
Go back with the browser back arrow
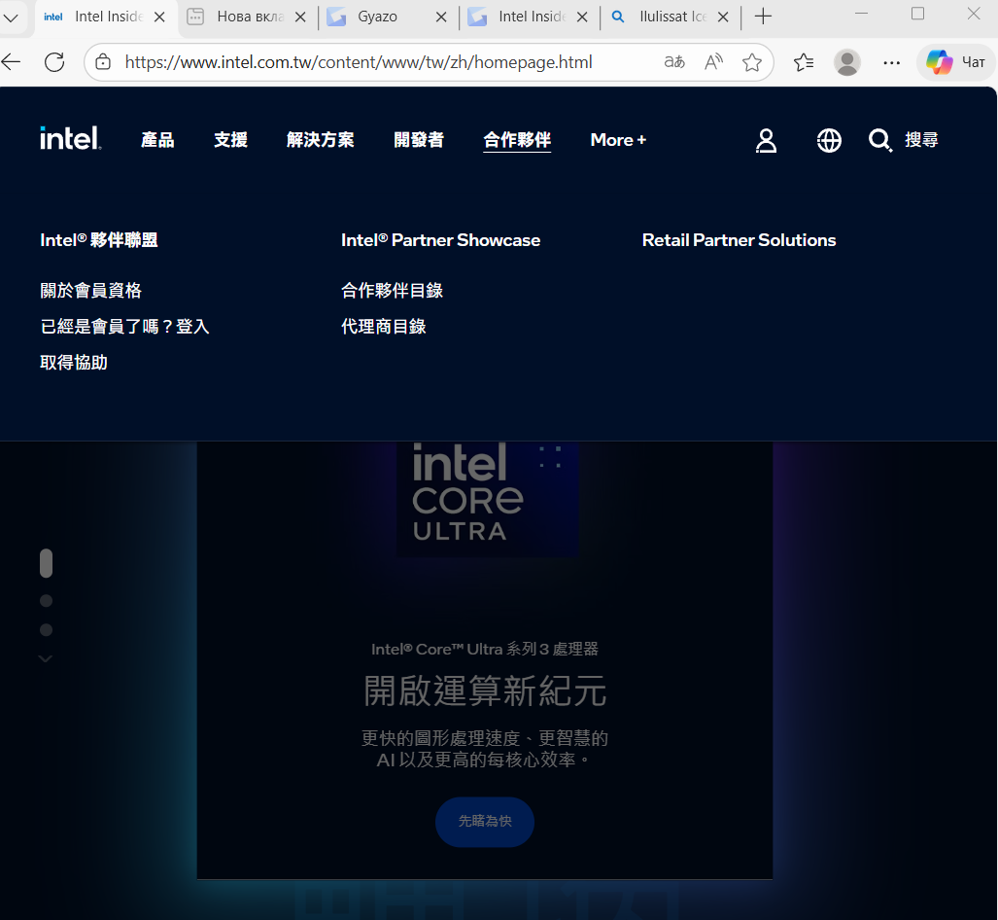point(12,62)
